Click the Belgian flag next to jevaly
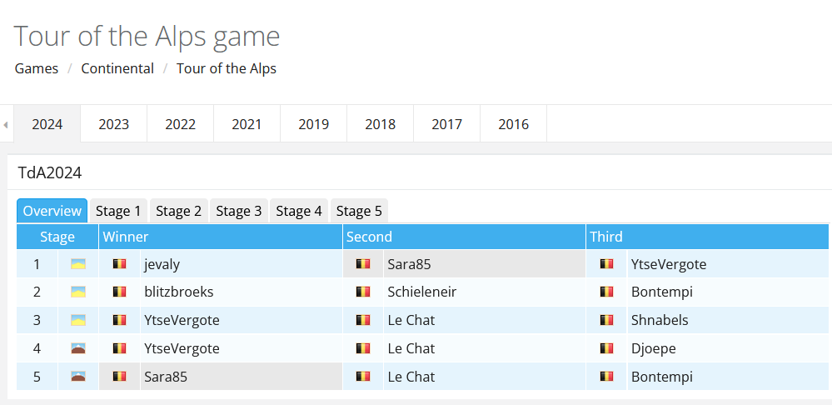Viewport: 832px width, 405px height. click(120, 264)
